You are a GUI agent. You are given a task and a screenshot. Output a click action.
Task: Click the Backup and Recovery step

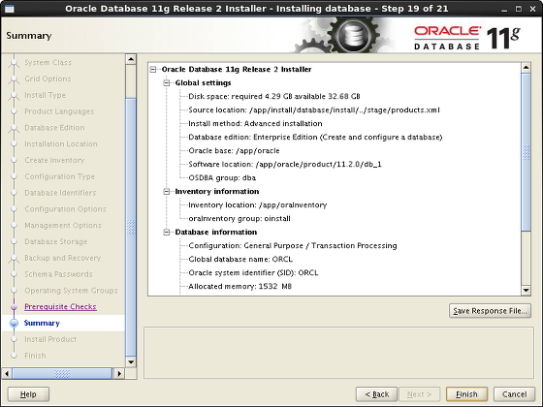[63, 258]
